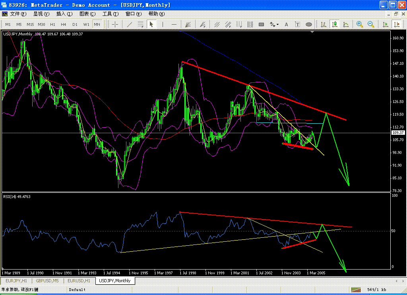Select the trendline drawing tool

point(129,24)
